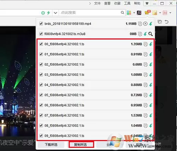Open dropdown next to the apps grid icon
This screenshot has width=177, height=151.
(134, 13)
